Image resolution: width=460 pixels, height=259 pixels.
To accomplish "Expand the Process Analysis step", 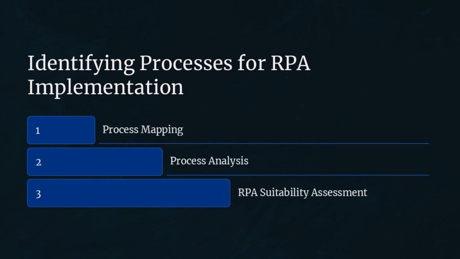I will [209, 161].
